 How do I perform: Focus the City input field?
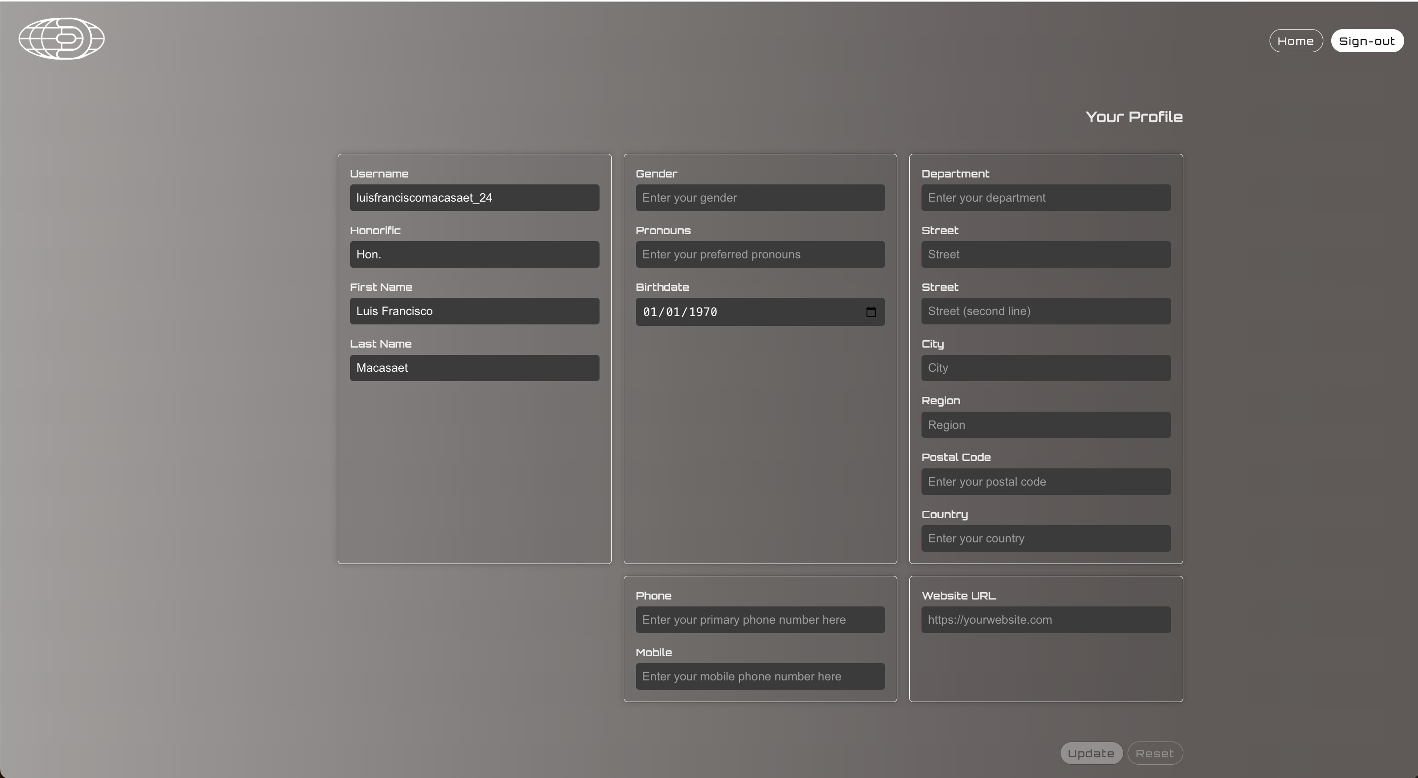tap(1045, 368)
